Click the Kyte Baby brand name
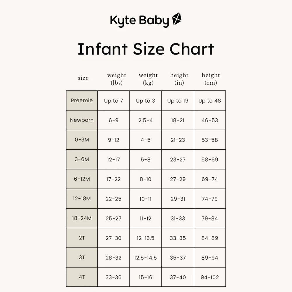Screen dimensions: 292x292 (139, 21)
